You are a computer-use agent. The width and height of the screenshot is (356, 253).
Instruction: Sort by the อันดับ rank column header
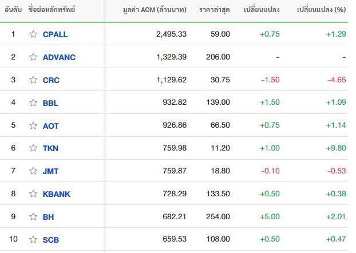13,10
